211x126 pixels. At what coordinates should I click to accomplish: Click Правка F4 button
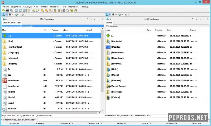(x=40, y=123)
